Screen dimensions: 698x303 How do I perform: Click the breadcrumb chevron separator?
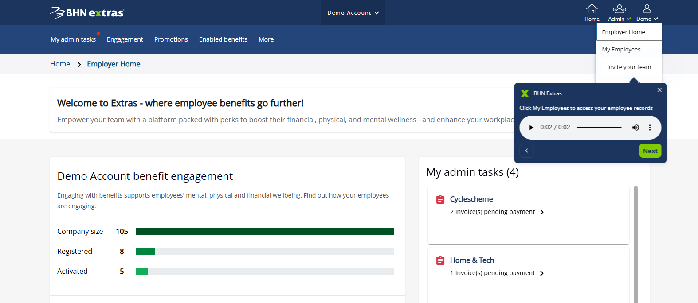[x=79, y=65]
